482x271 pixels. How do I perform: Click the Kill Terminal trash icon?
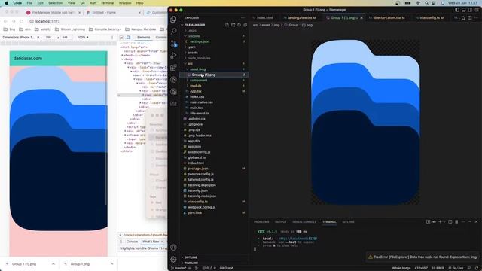[456, 221]
